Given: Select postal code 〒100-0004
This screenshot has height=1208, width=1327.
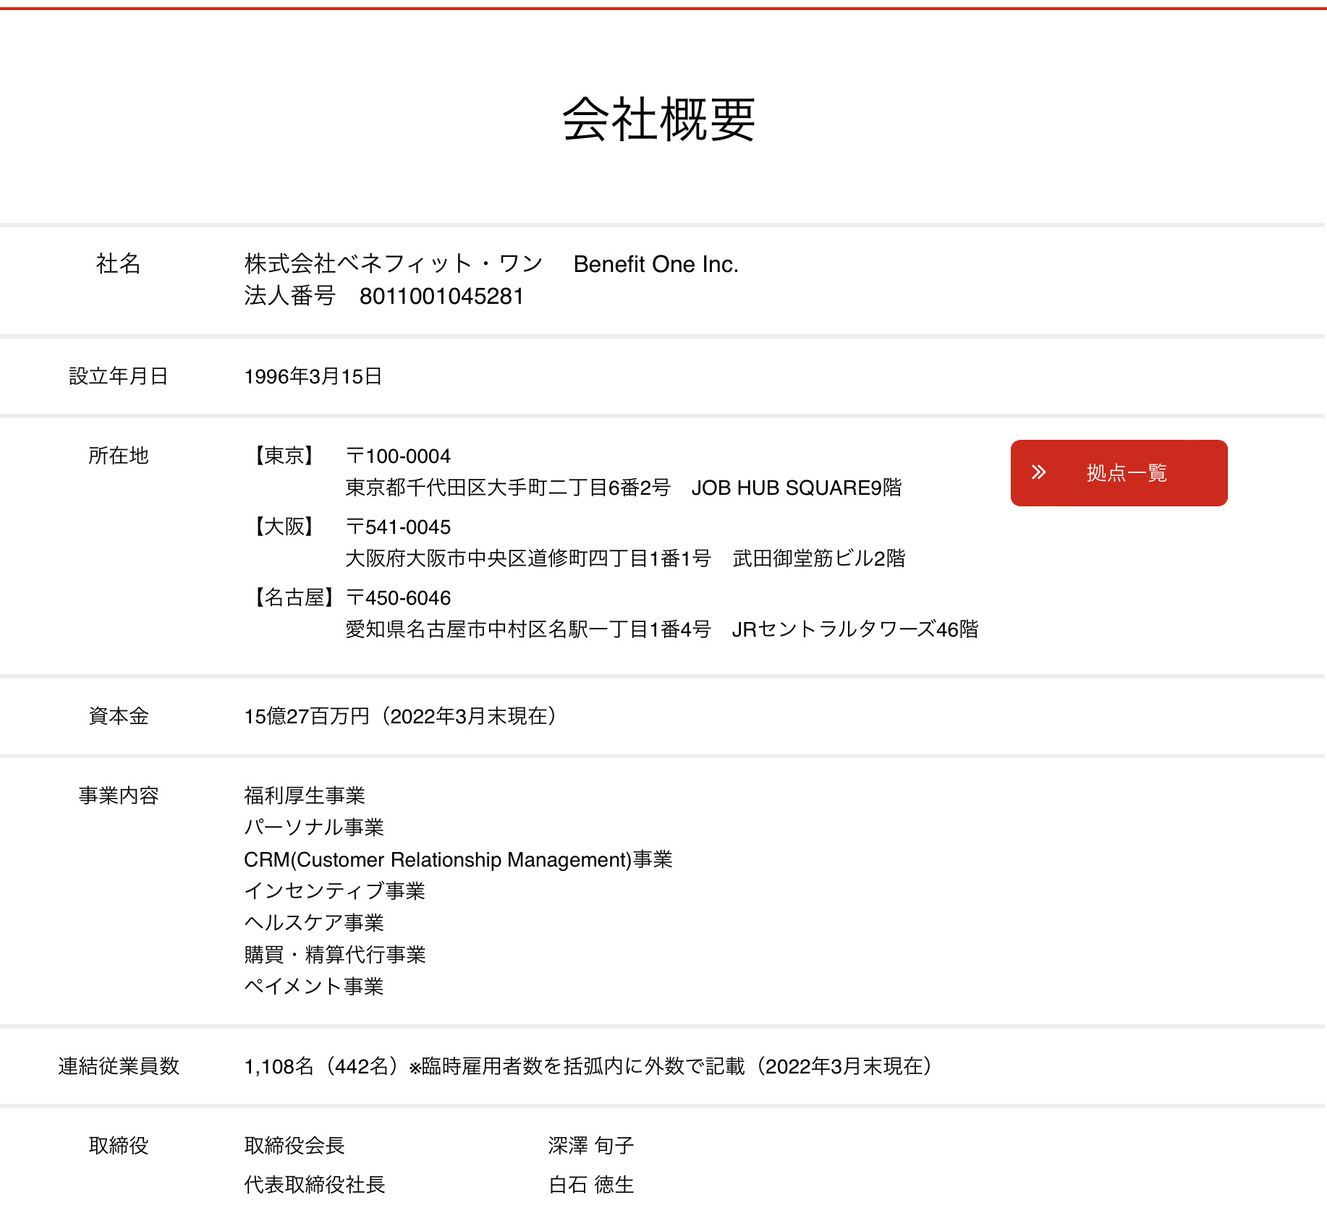Looking at the screenshot, I should [x=398, y=456].
